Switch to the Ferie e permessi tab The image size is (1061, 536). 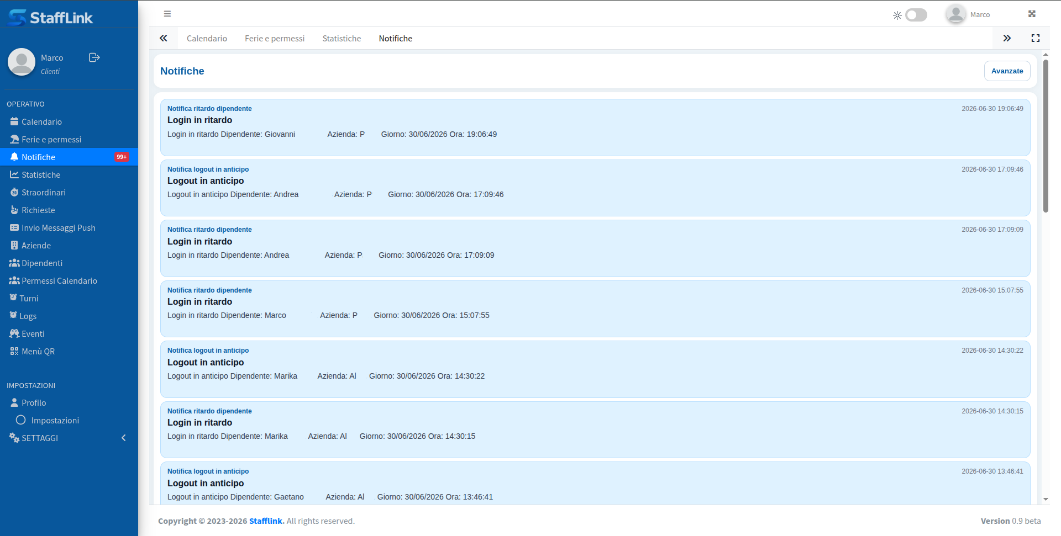click(275, 38)
